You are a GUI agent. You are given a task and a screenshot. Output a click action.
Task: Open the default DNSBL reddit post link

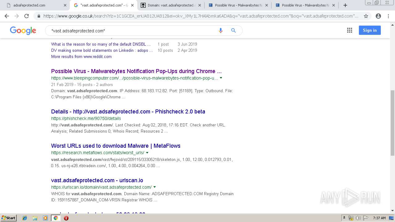pos(101,44)
